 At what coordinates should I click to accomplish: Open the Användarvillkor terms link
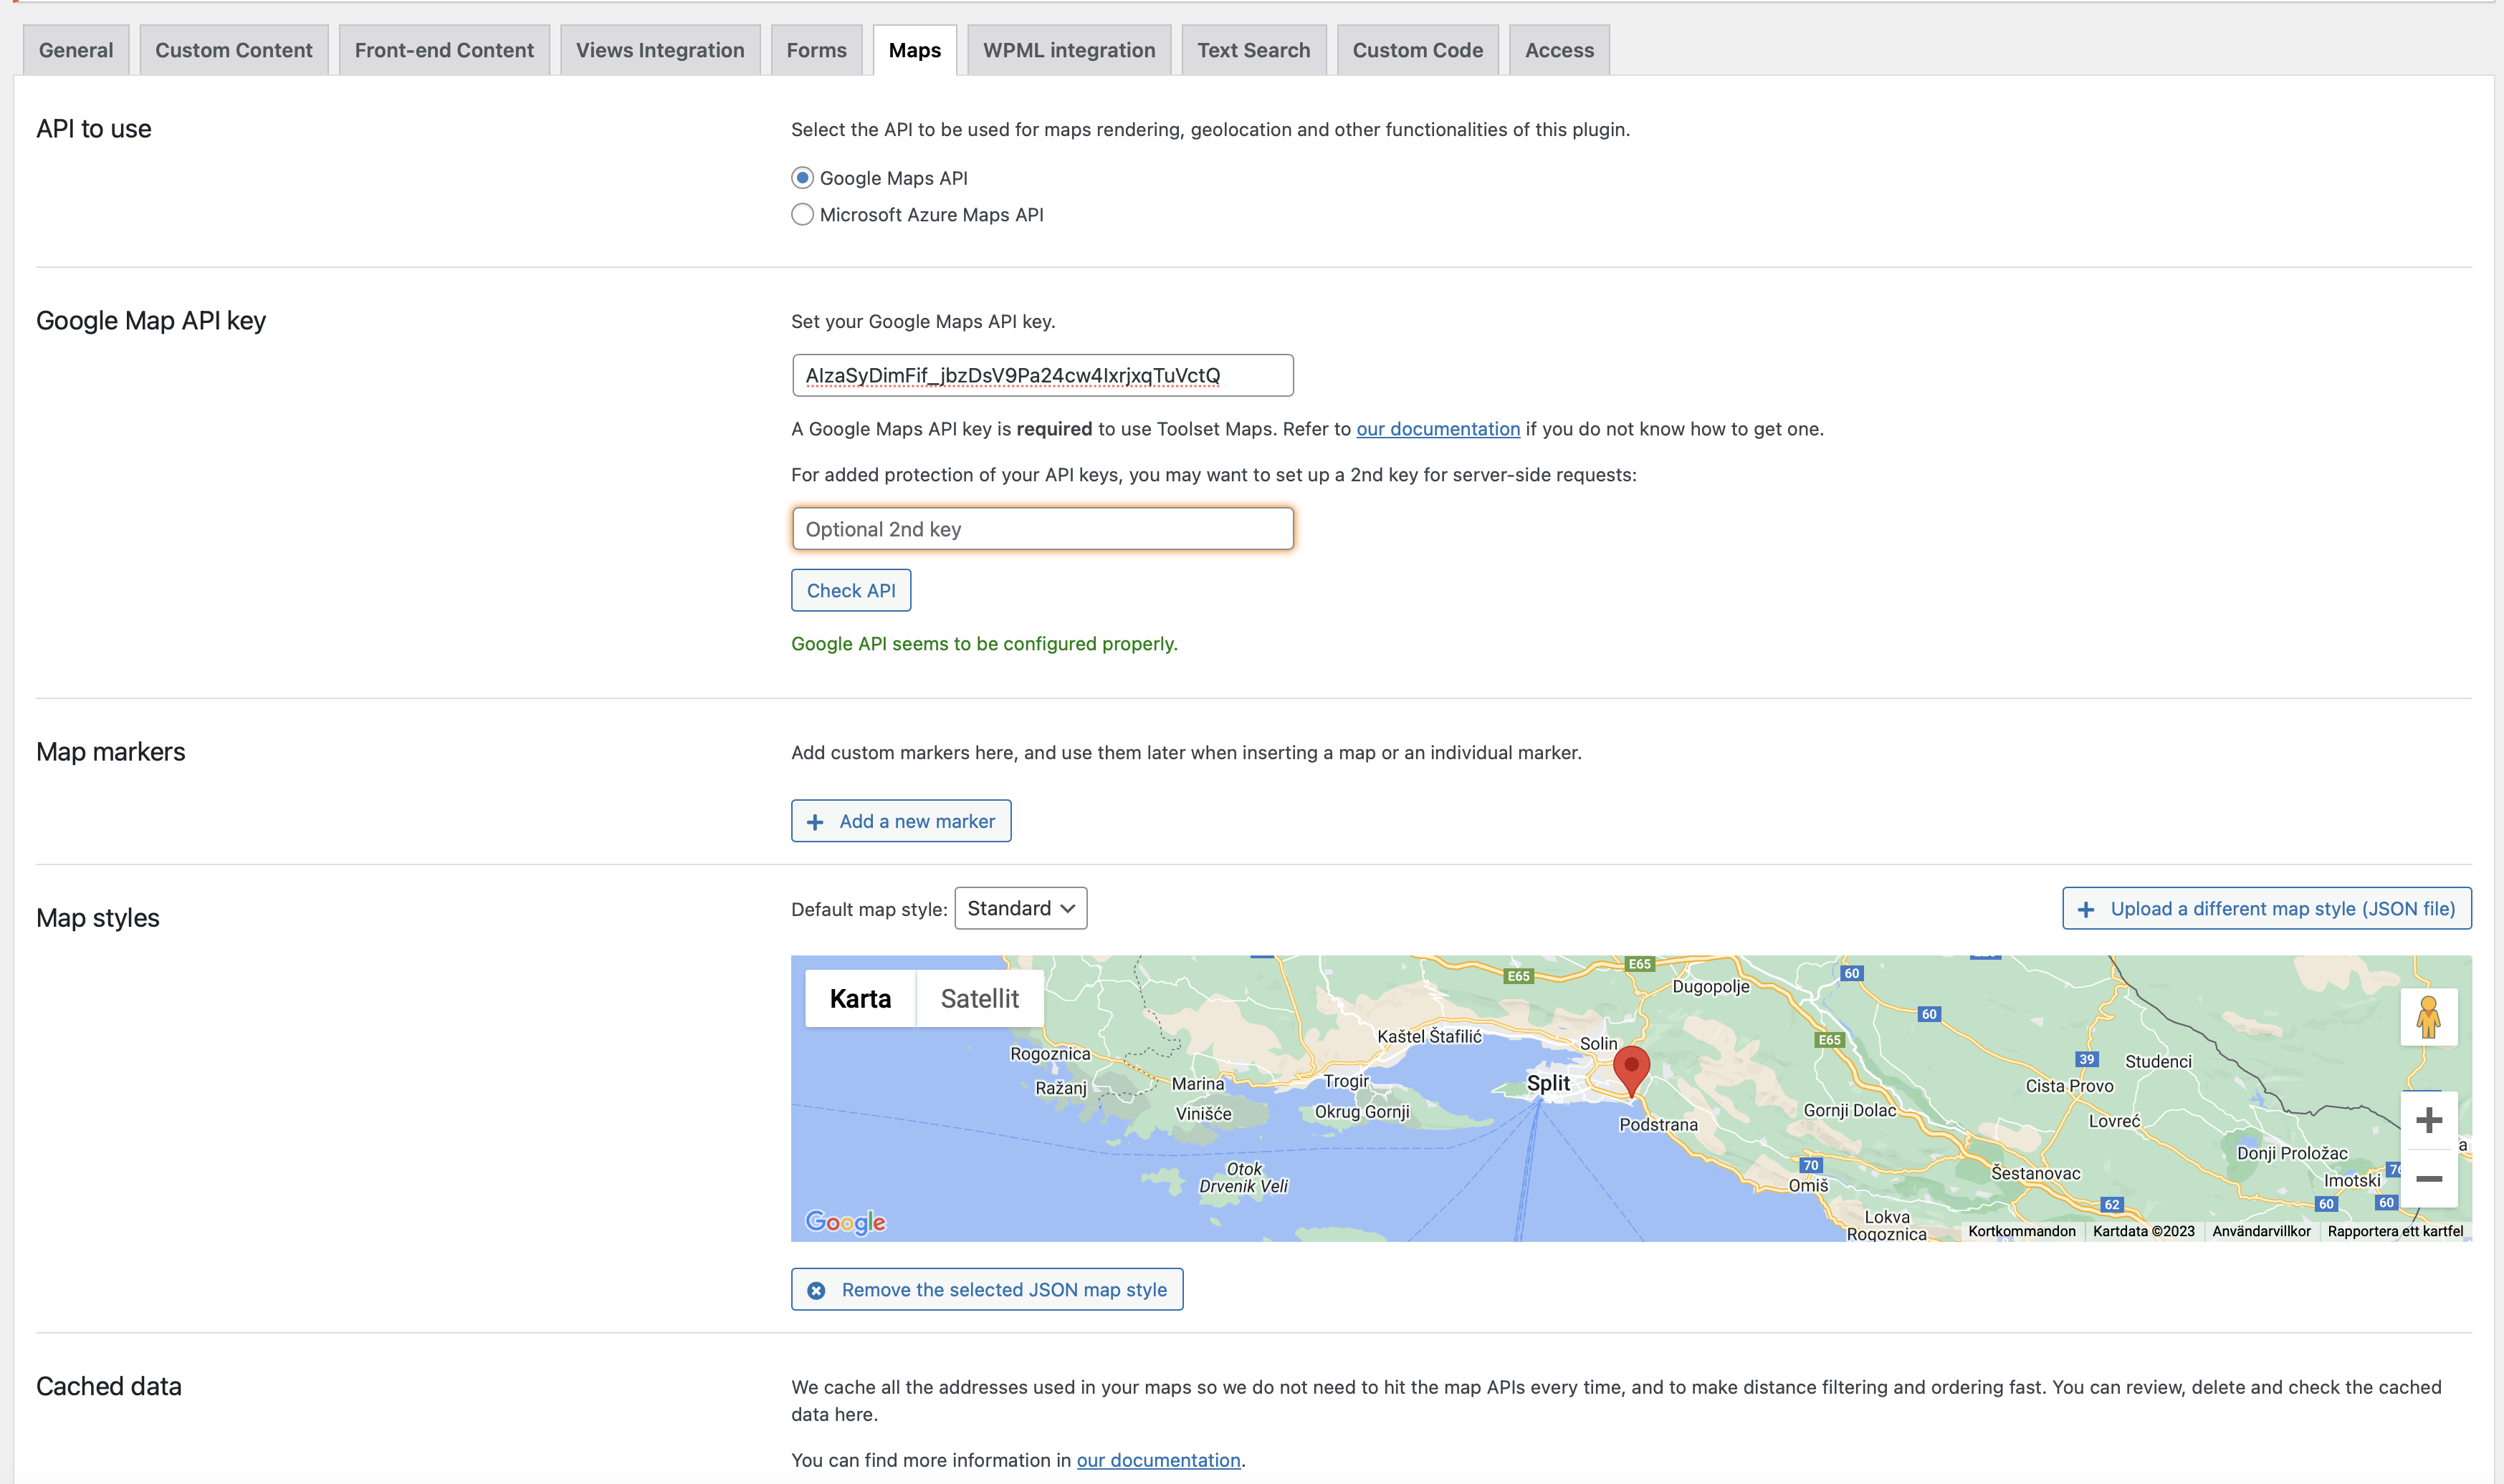coord(2261,1231)
